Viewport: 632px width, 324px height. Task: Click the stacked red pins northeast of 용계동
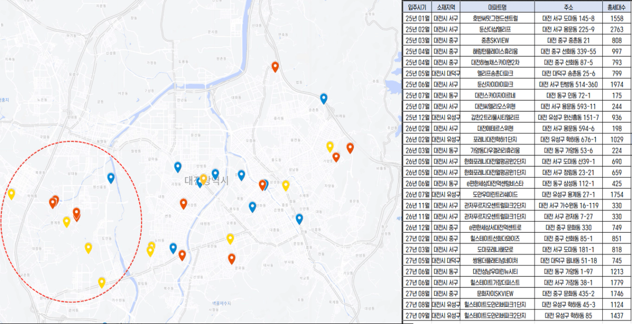[76, 214]
